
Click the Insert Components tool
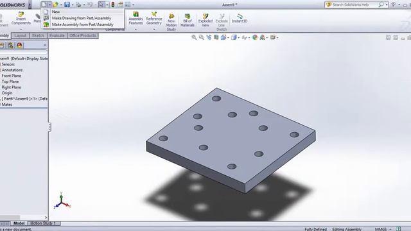(x=21, y=18)
